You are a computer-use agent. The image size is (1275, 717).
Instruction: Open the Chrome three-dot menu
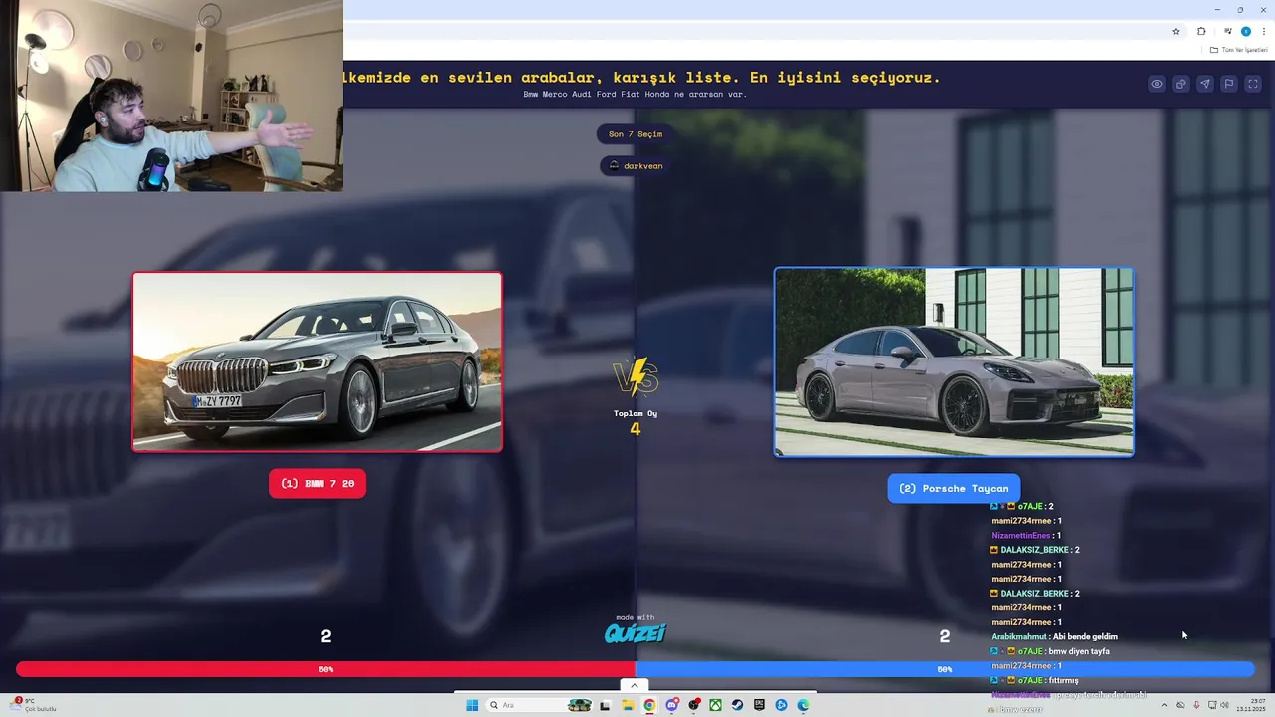(x=1264, y=31)
